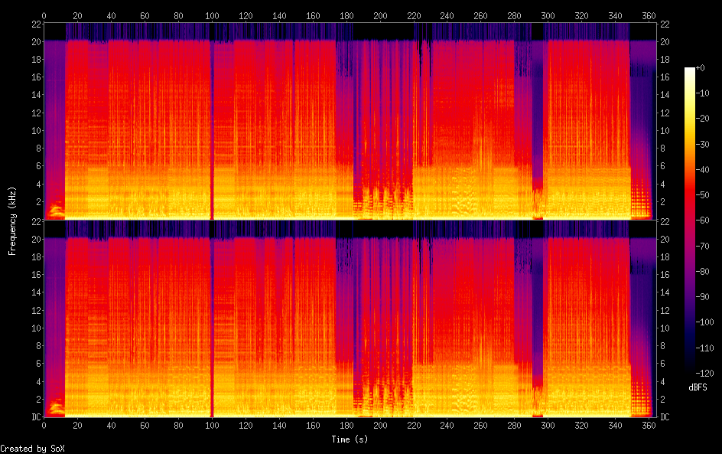The width and height of the screenshot is (722, 454).
Task: Click the 'Frequency (kHz)' axis title
Action: (x=12, y=220)
